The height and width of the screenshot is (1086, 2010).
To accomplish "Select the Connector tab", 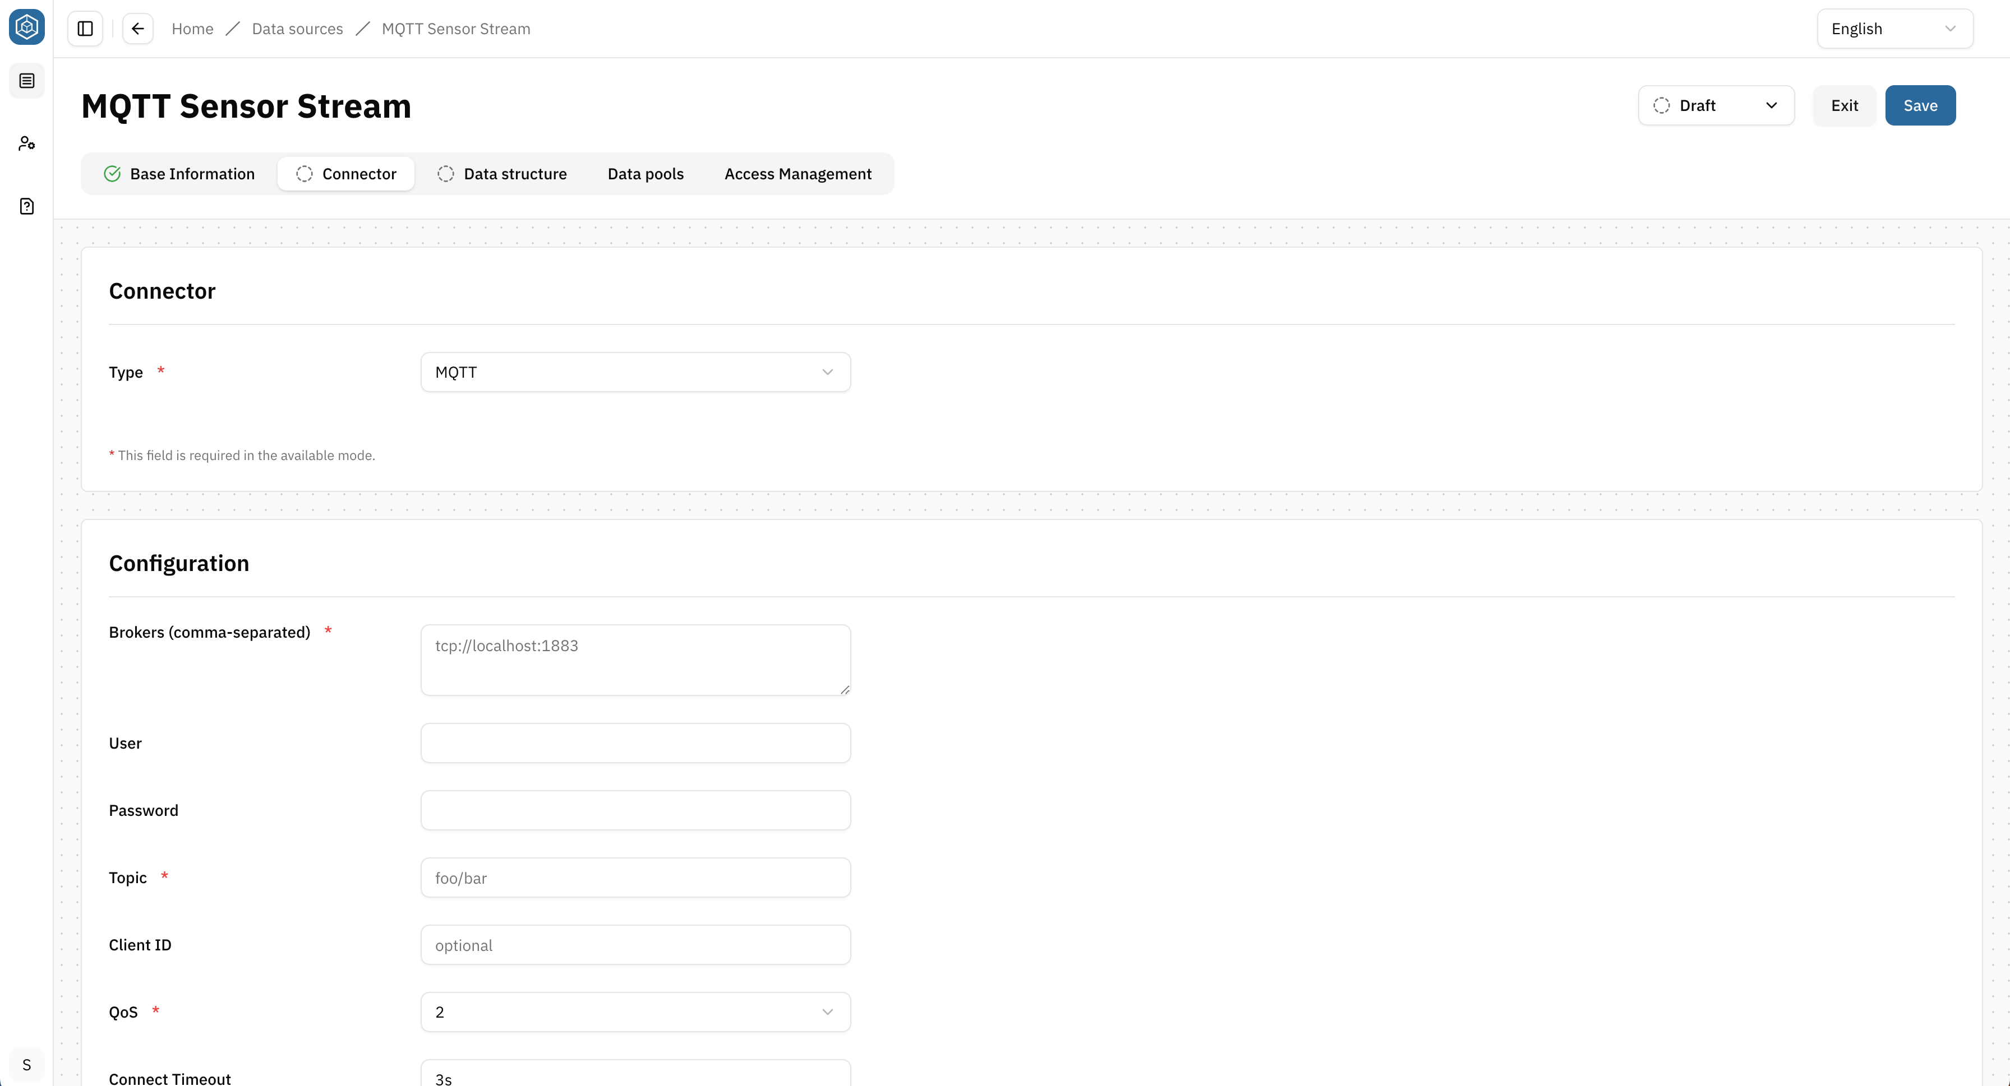I will coord(345,174).
